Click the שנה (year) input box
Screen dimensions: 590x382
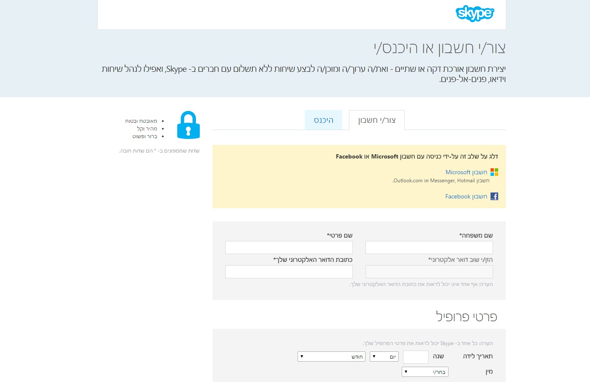415,357
